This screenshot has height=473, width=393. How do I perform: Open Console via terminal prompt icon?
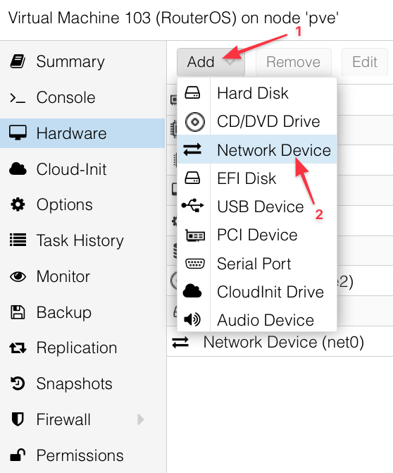(x=18, y=98)
